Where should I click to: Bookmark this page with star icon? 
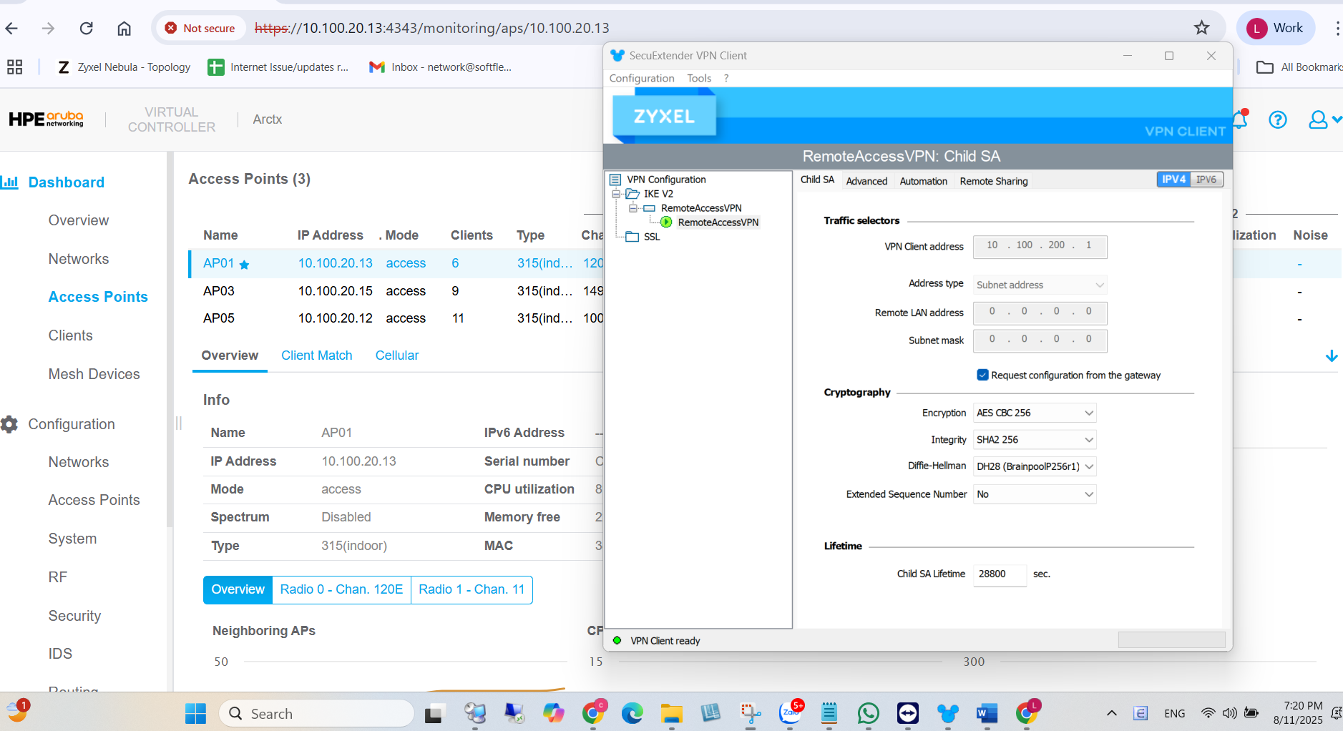[1201, 28]
